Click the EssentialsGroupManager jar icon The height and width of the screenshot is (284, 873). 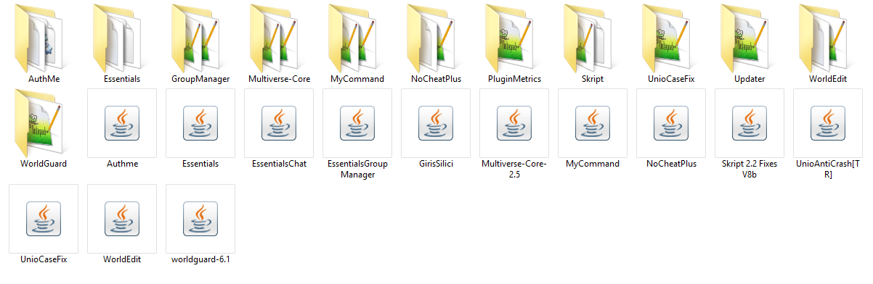coord(357,122)
